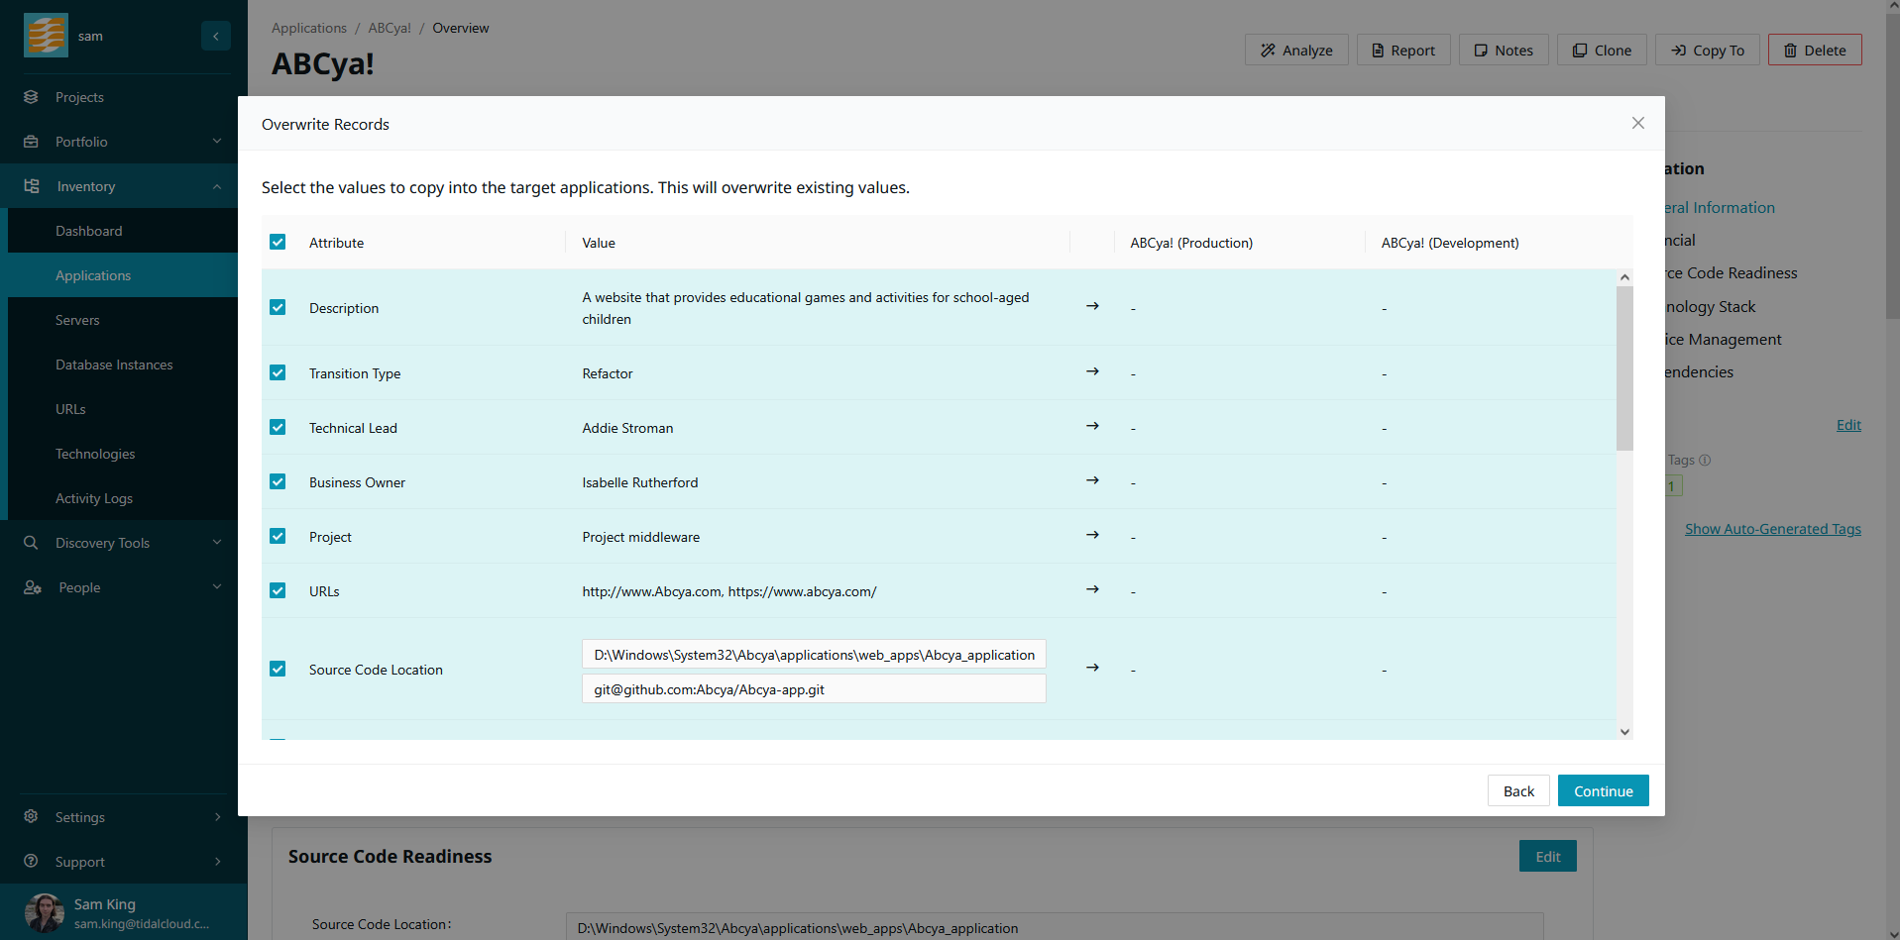
Task: Uncheck the Description attribute checkbox
Action: point(278,308)
